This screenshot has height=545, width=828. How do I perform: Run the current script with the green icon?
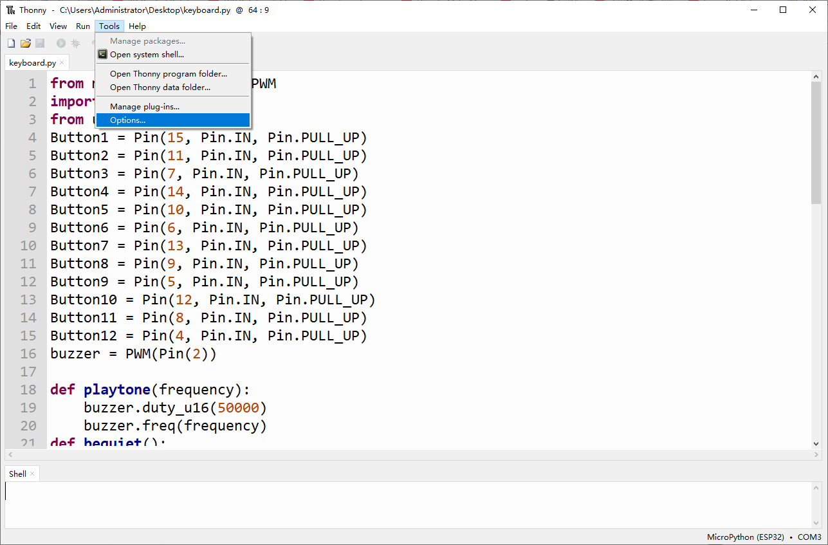[x=61, y=43]
